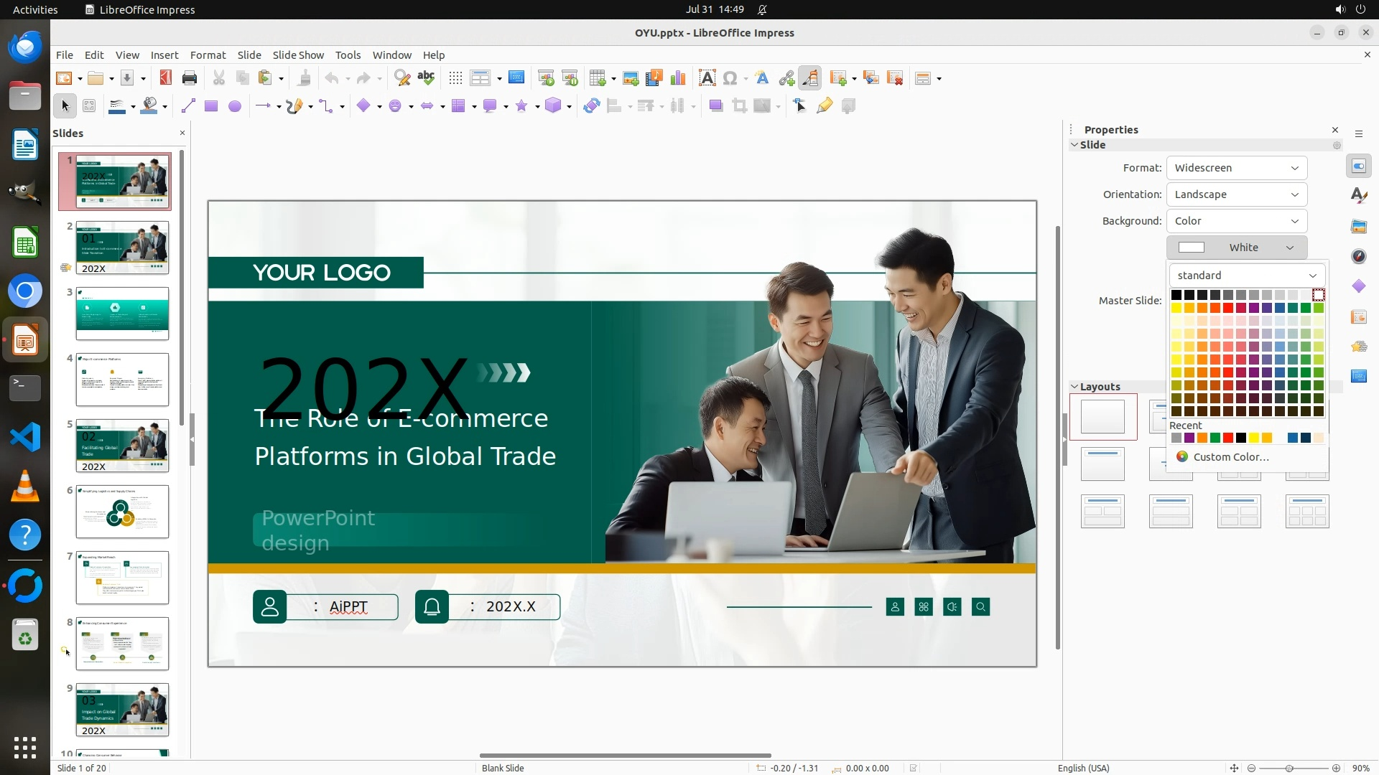The image size is (1379, 775).
Task: Collapse the Layouts section
Action: 1075,387
